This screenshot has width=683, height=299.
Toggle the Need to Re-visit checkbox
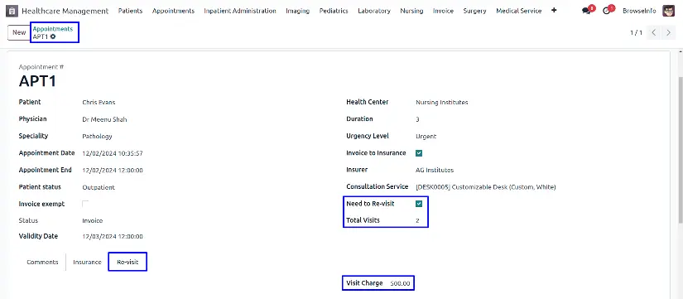click(x=419, y=204)
